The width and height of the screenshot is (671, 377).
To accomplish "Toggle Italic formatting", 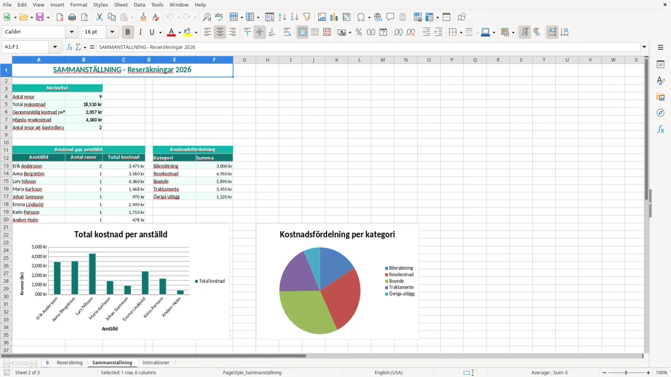I will click(x=140, y=32).
